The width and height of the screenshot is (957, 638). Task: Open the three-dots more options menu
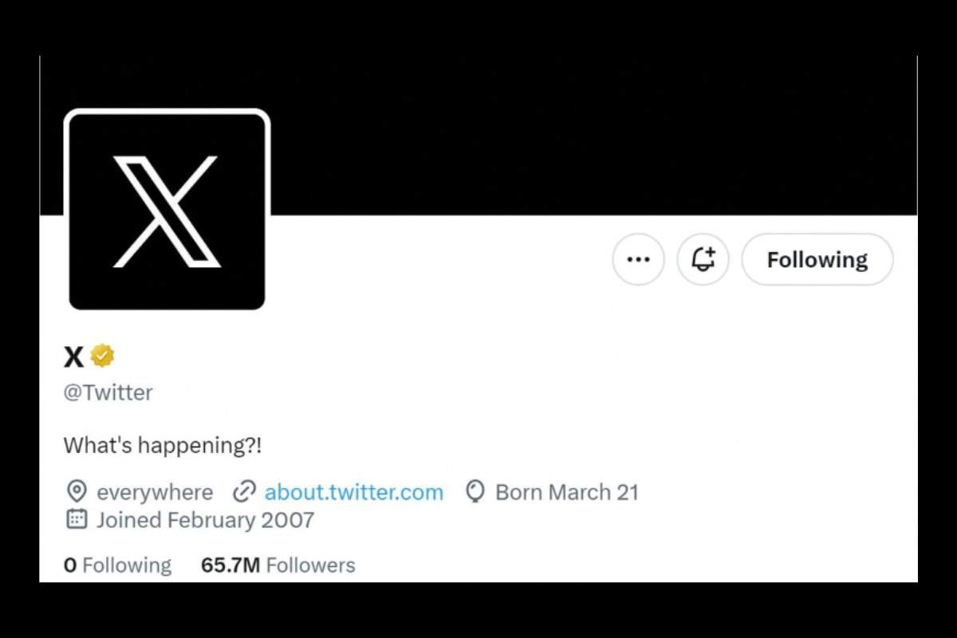(638, 259)
